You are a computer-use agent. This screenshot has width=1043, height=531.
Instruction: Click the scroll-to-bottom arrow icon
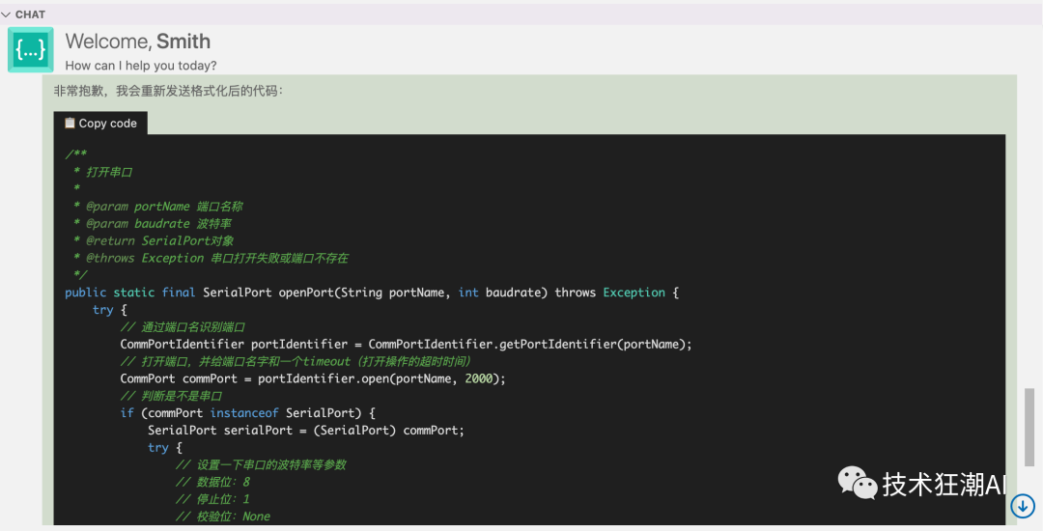[x=1023, y=505]
